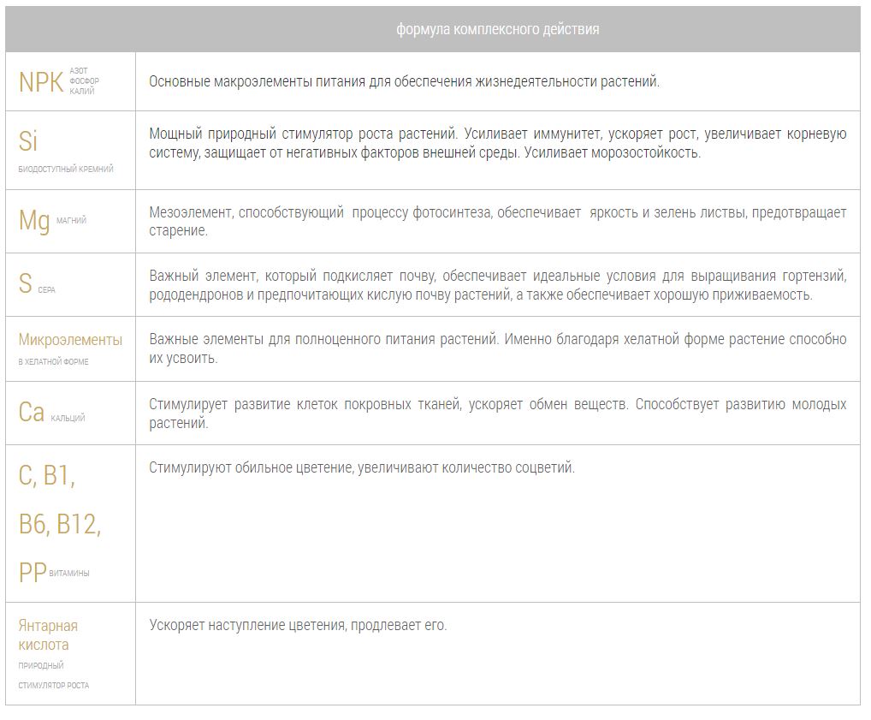Click the "витамины" caption beside PP
The image size is (871, 720).
pos(69,574)
